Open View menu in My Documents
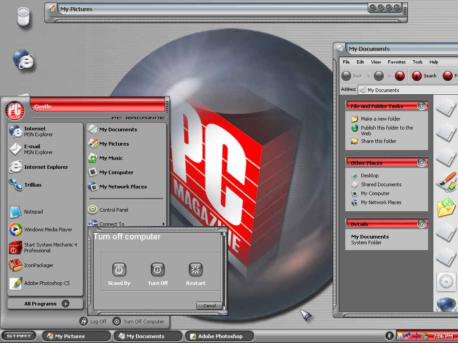The height and width of the screenshot is (343, 458). pyautogui.click(x=376, y=62)
